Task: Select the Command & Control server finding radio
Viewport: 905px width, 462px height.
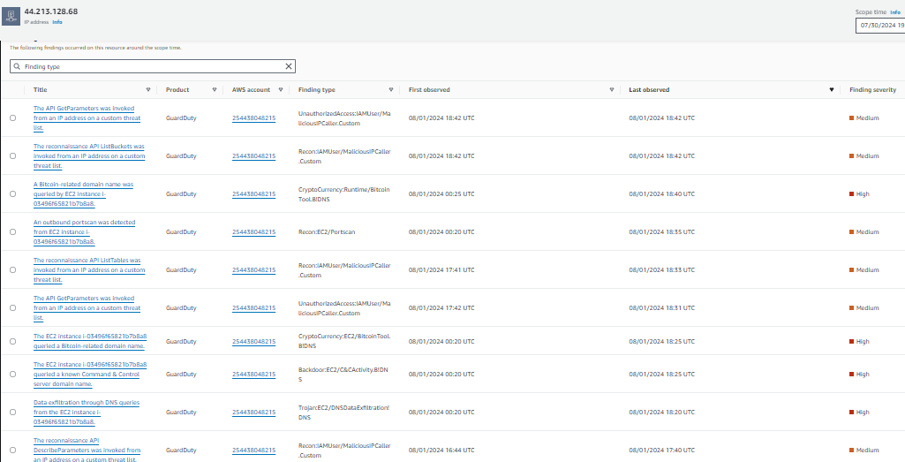Action: [12, 375]
